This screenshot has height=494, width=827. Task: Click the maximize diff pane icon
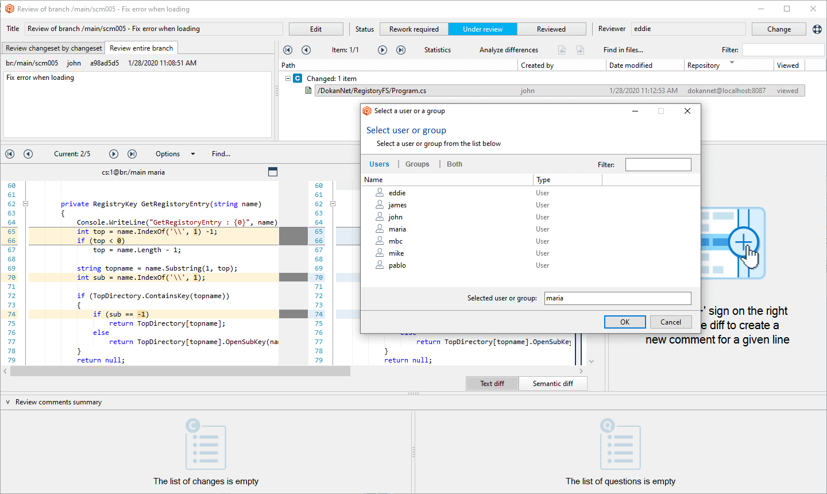pyautogui.click(x=273, y=172)
